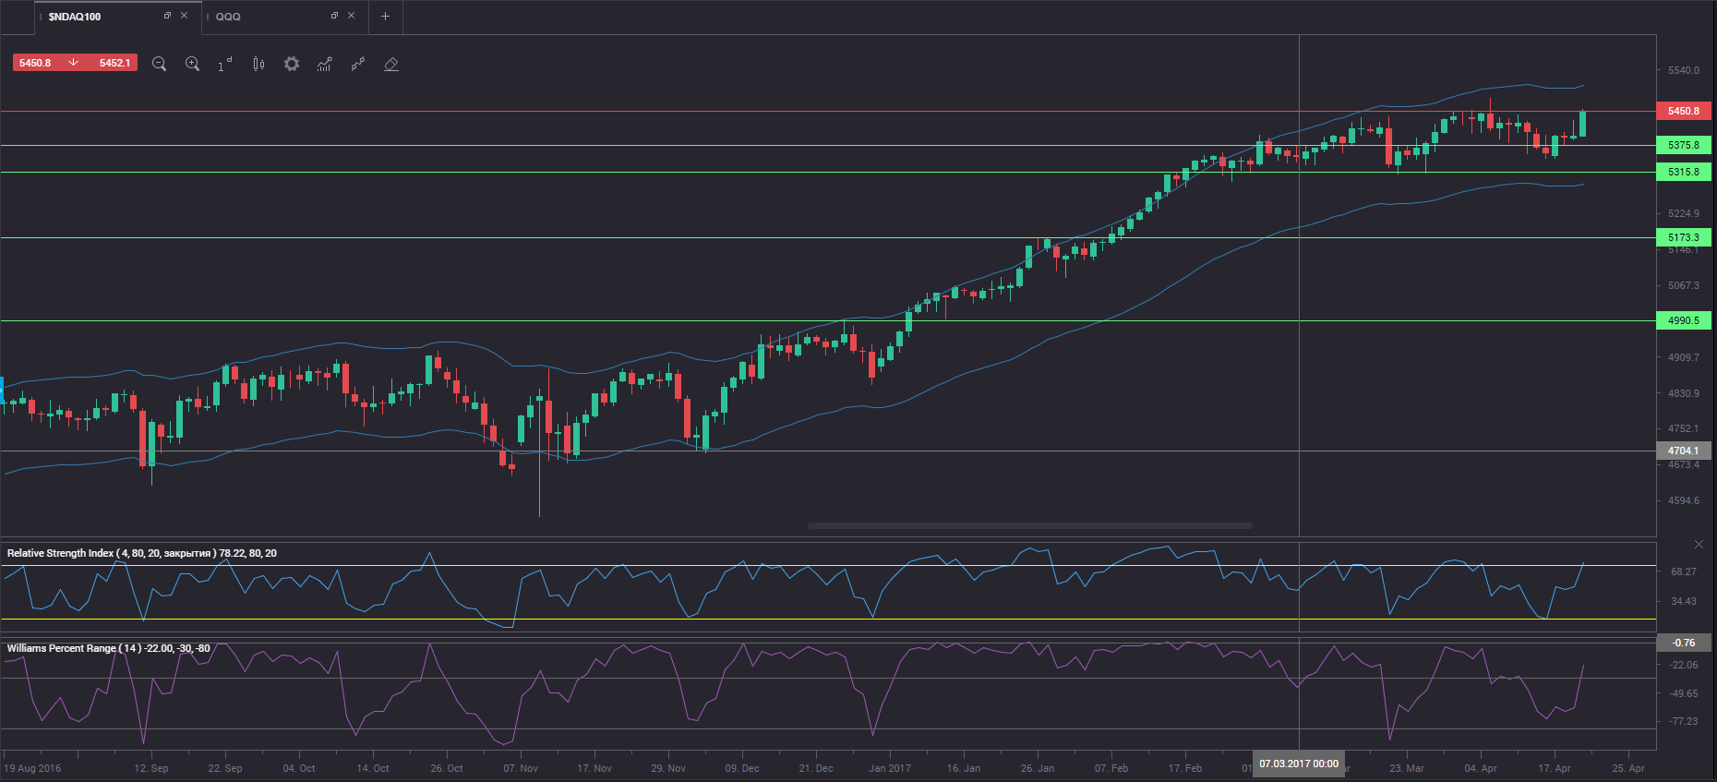The height and width of the screenshot is (782, 1717).
Task: Click the red 5450.8 / 5452.1 quote button
Action: (75, 63)
